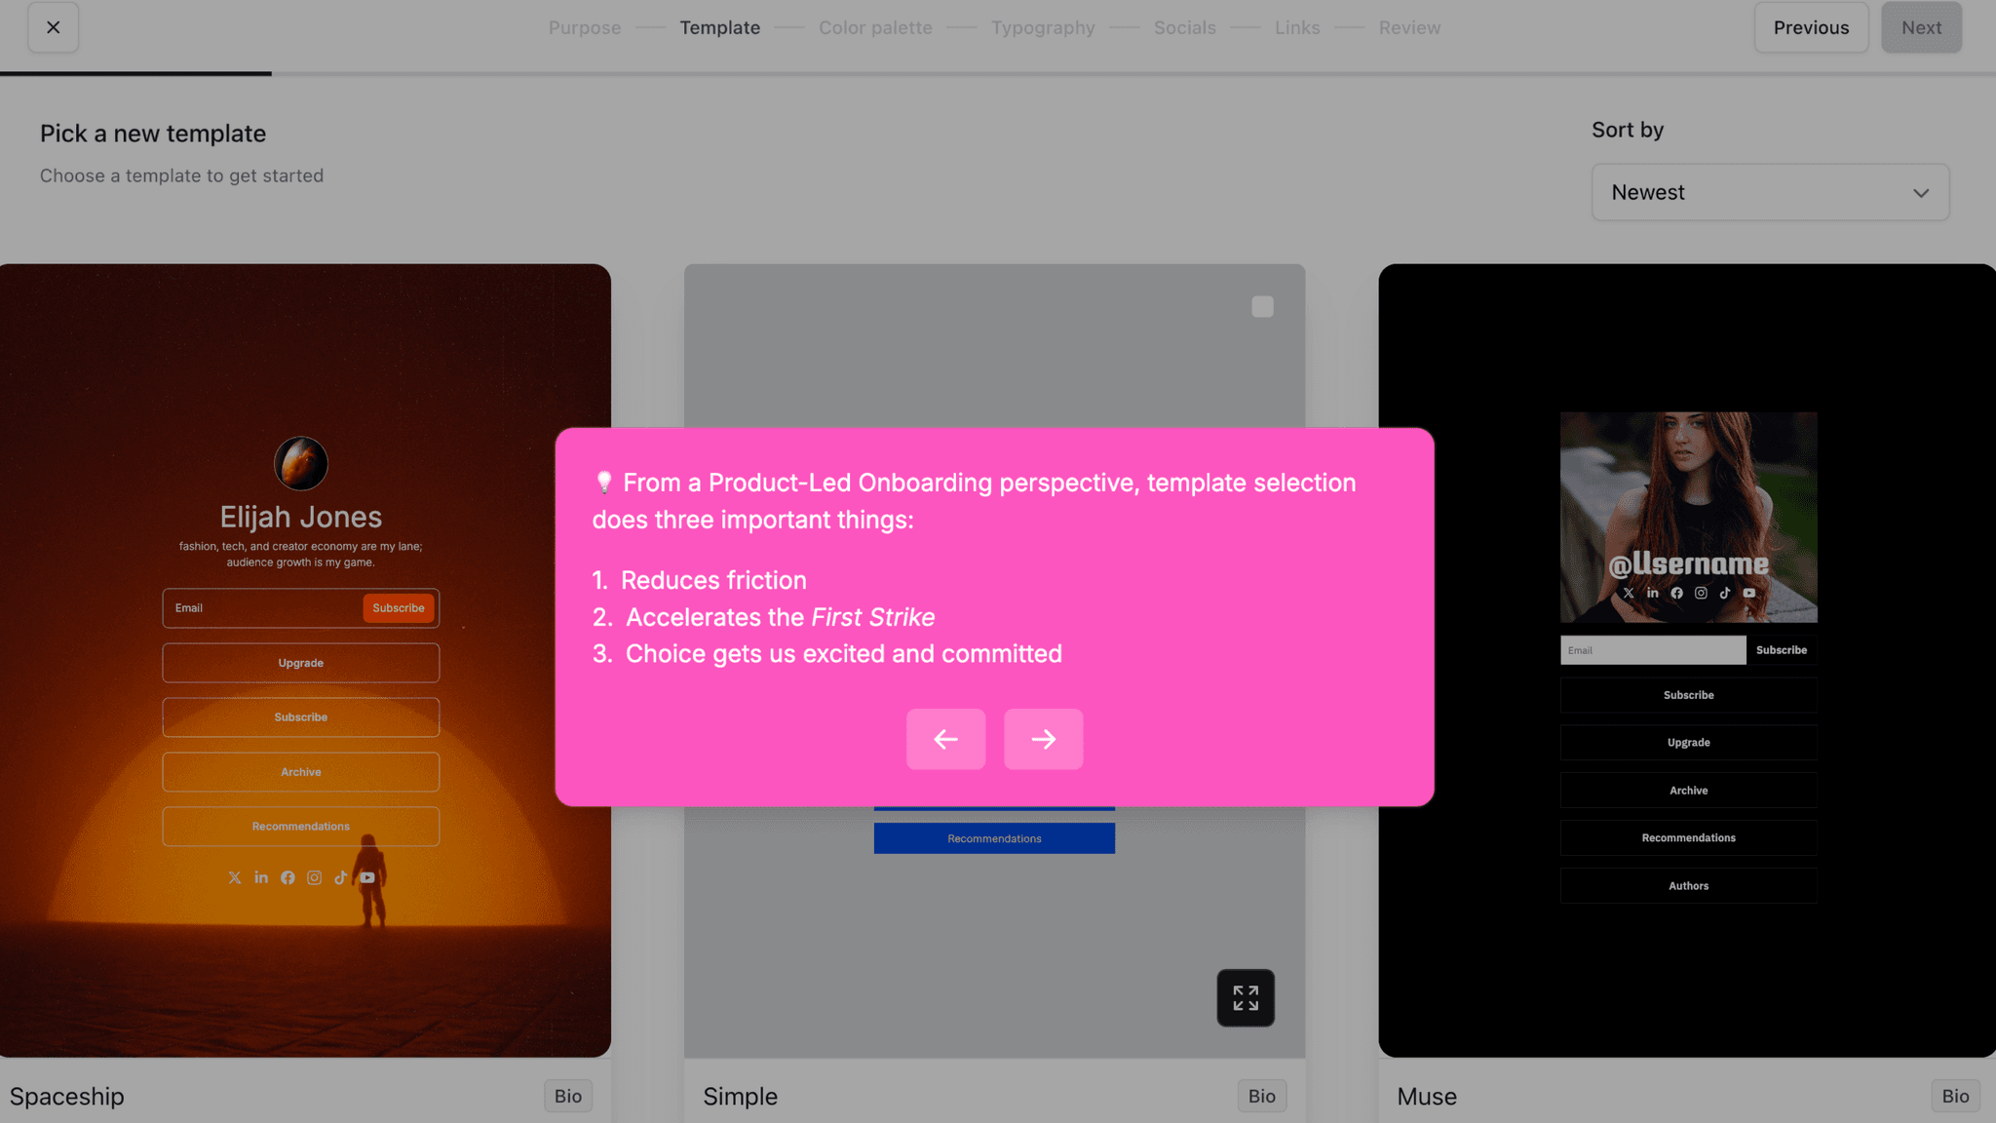Click the Bio toggle on the Simple card
1996x1123 pixels.
[1261, 1095]
